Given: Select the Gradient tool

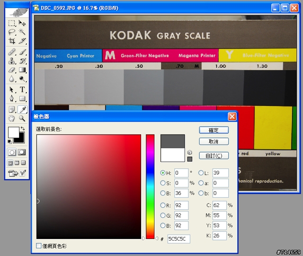Looking at the screenshot, I should point(22,70).
